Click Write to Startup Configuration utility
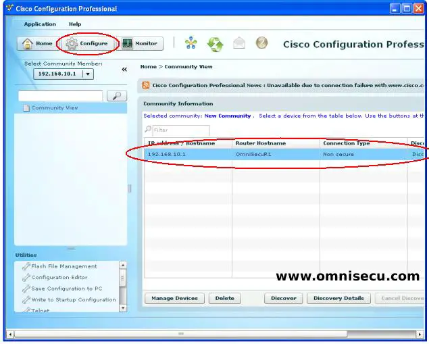Image resolution: width=429 pixels, height=344 pixels. pyautogui.click(x=74, y=299)
